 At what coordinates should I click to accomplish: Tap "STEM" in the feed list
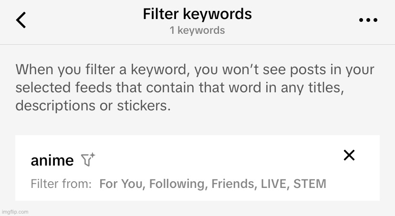click(x=310, y=184)
